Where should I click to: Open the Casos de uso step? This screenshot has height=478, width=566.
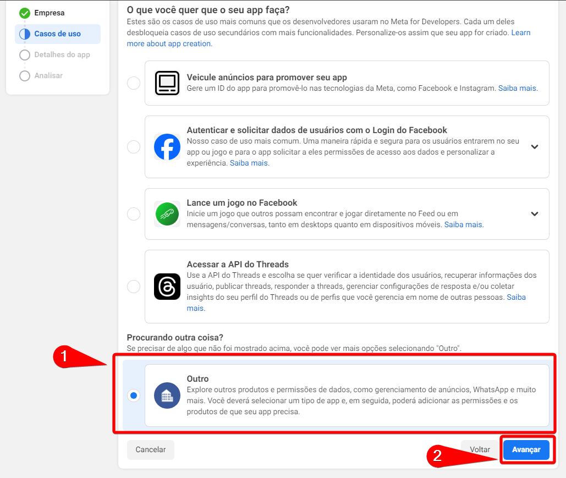click(57, 34)
